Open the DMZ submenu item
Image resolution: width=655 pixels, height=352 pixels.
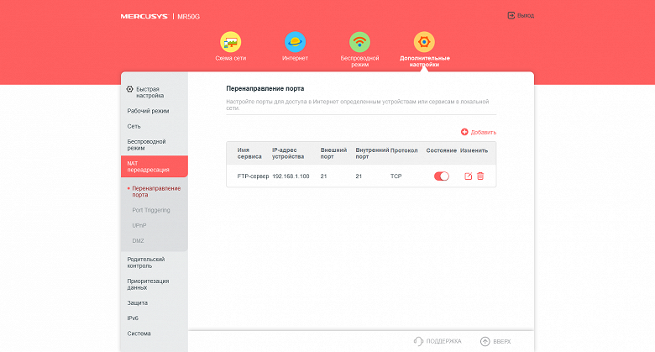pyautogui.click(x=138, y=241)
